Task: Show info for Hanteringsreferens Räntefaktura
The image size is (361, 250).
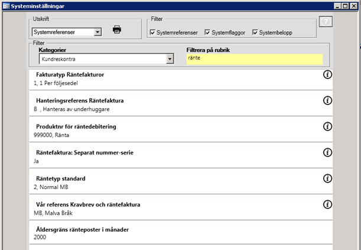Action: click(x=329, y=100)
